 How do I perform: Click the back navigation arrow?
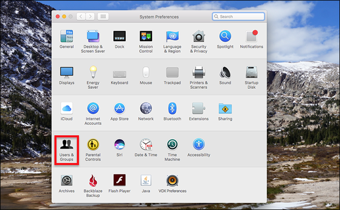coord(81,16)
